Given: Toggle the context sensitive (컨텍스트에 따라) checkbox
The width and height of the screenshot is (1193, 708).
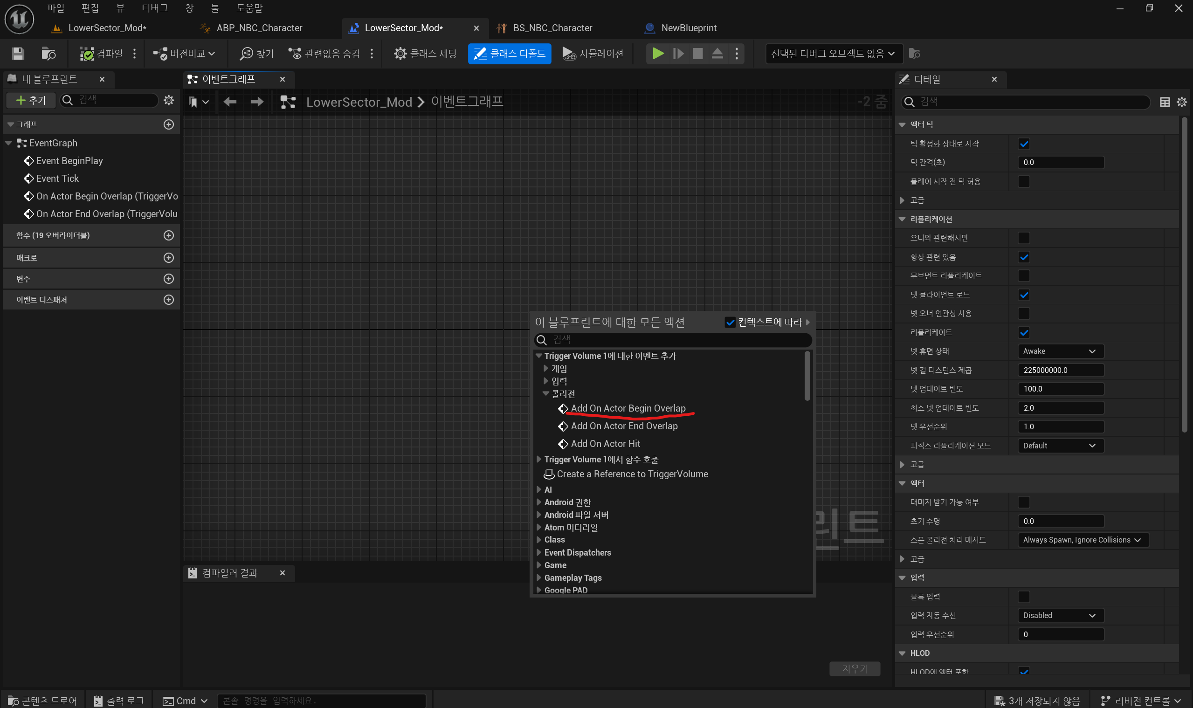Looking at the screenshot, I should [730, 323].
